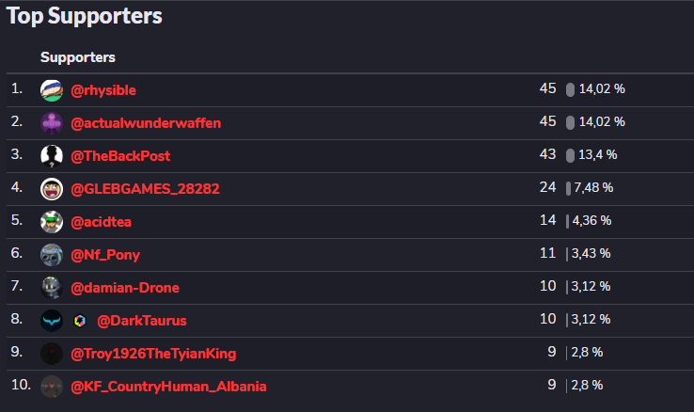Open the @rhysible profile link

point(103,90)
